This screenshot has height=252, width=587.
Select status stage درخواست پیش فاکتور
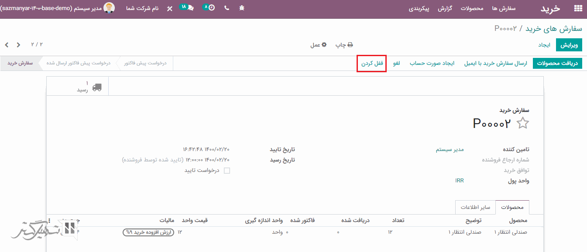145,63
